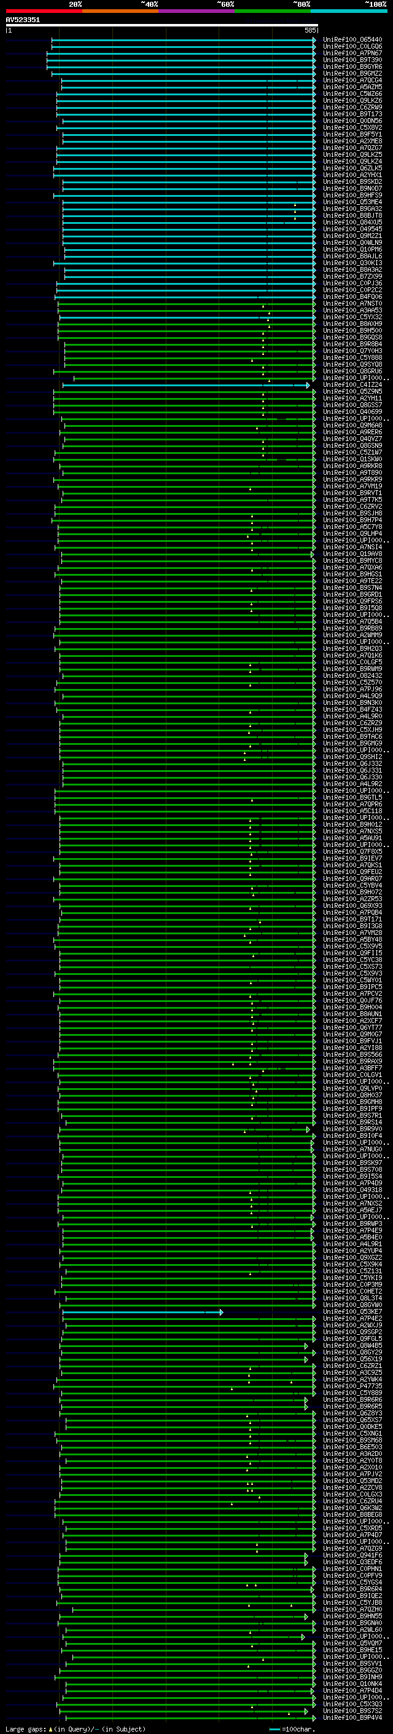This screenshot has height=1734, width=393.
Task: Click the cyan ~100% legend segment
Action: pos(349,11)
